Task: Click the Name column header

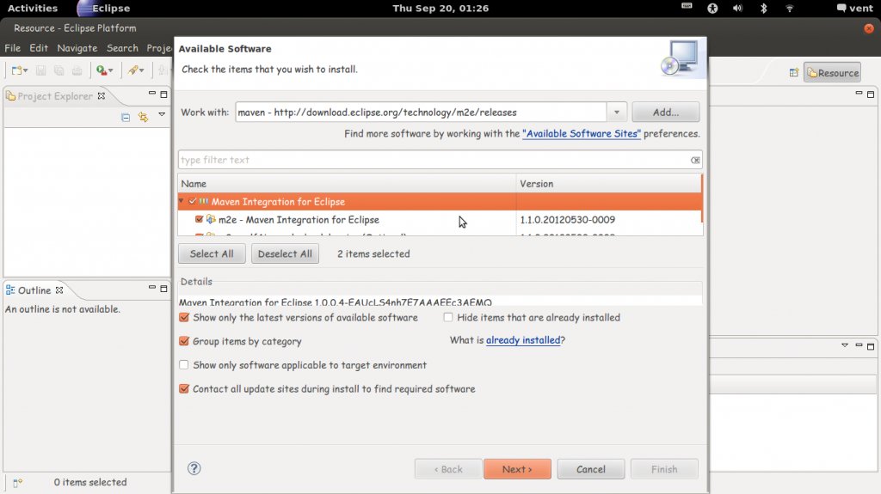Action: click(347, 184)
